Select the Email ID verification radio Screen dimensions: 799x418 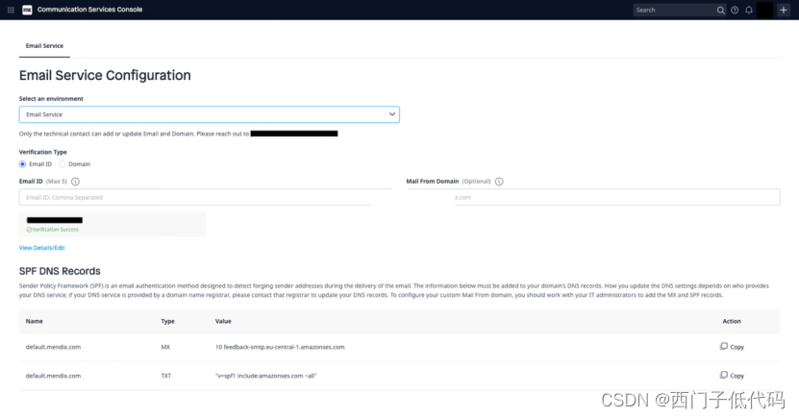coord(22,164)
